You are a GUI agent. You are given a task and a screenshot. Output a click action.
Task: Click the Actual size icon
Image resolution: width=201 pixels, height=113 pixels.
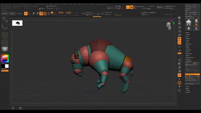tap(179, 31)
